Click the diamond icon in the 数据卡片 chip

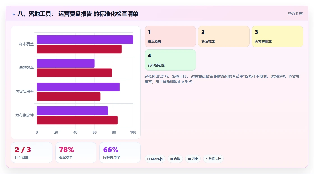207,159
